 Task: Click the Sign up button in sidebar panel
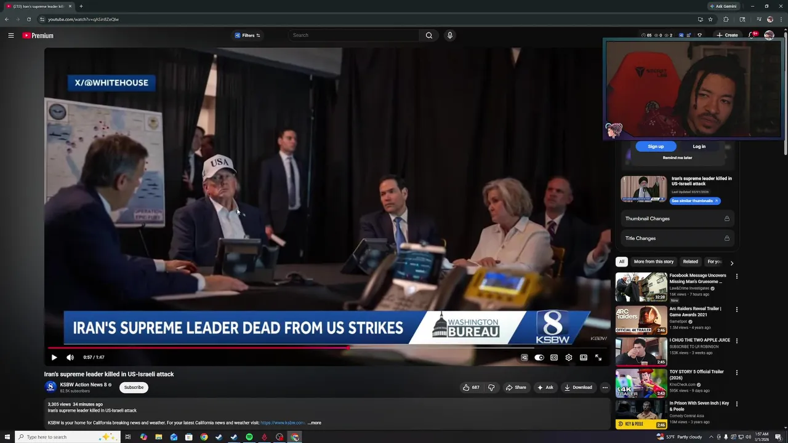pyautogui.click(x=656, y=146)
